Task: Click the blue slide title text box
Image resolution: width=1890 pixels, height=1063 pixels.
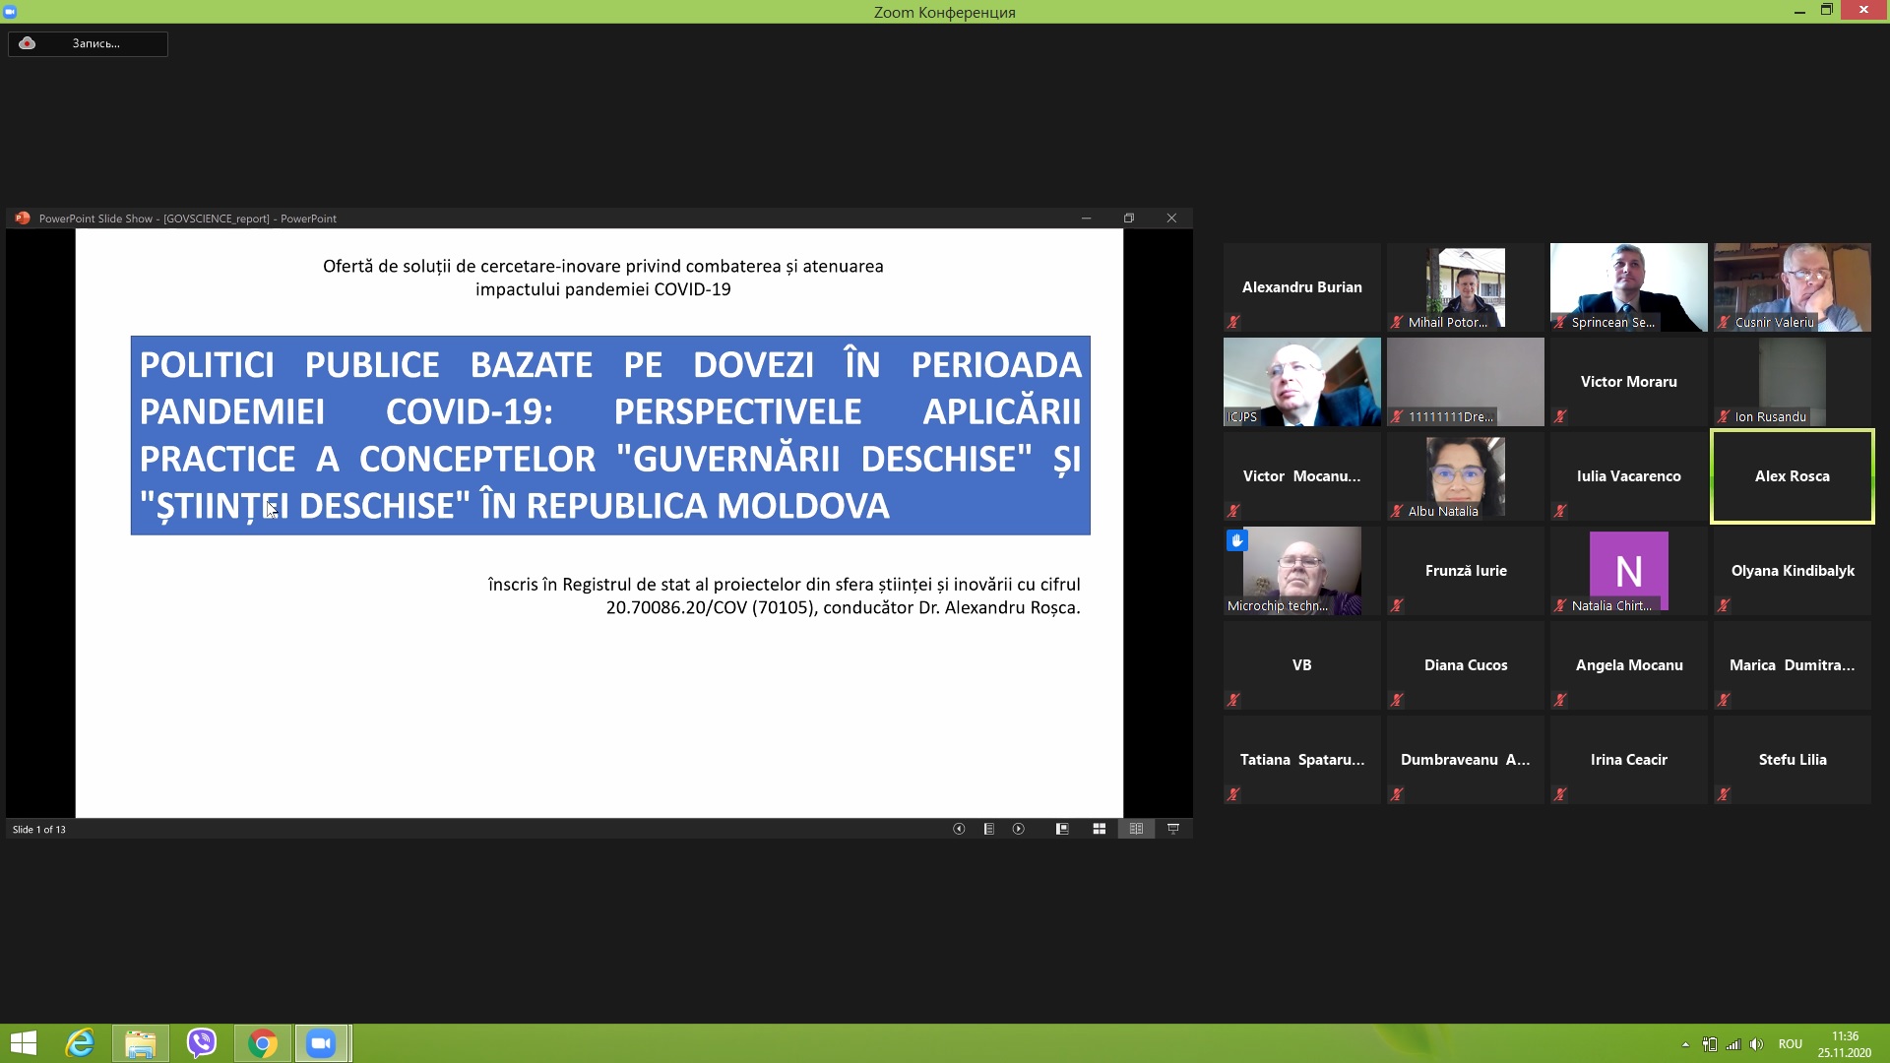Action: point(610,435)
